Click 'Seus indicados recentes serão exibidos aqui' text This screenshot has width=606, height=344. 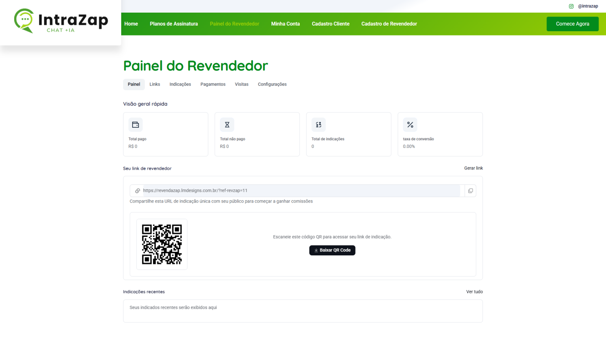tap(173, 308)
